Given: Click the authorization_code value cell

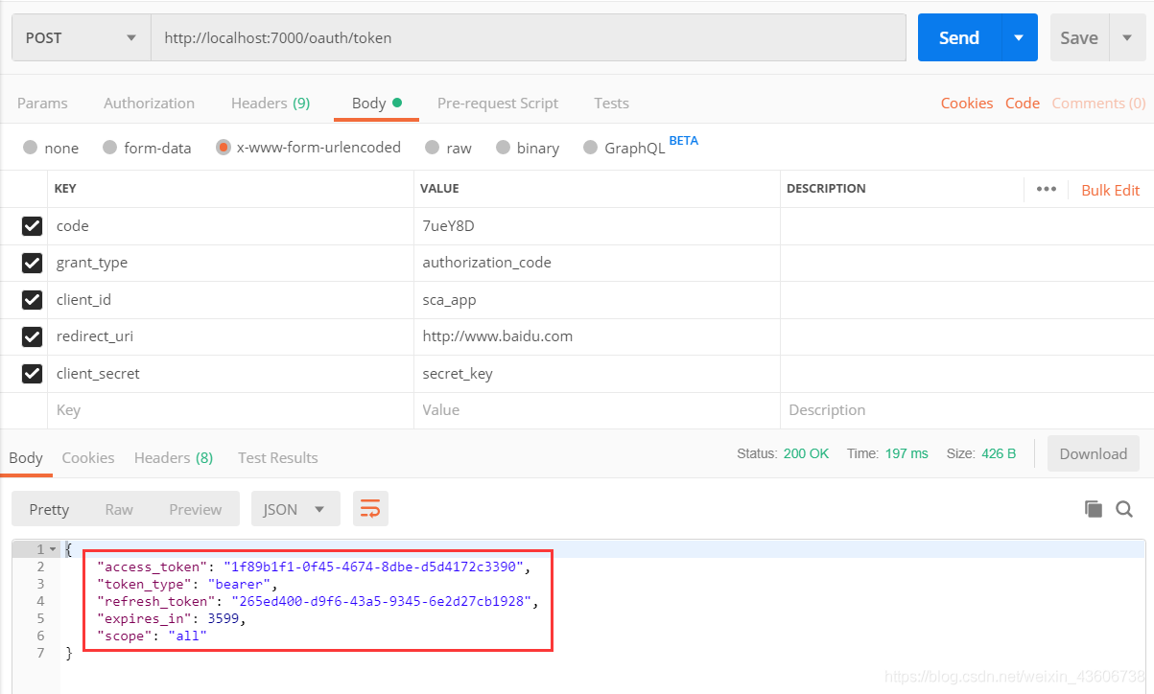Looking at the screenshot, I should (x=597, y=263).
